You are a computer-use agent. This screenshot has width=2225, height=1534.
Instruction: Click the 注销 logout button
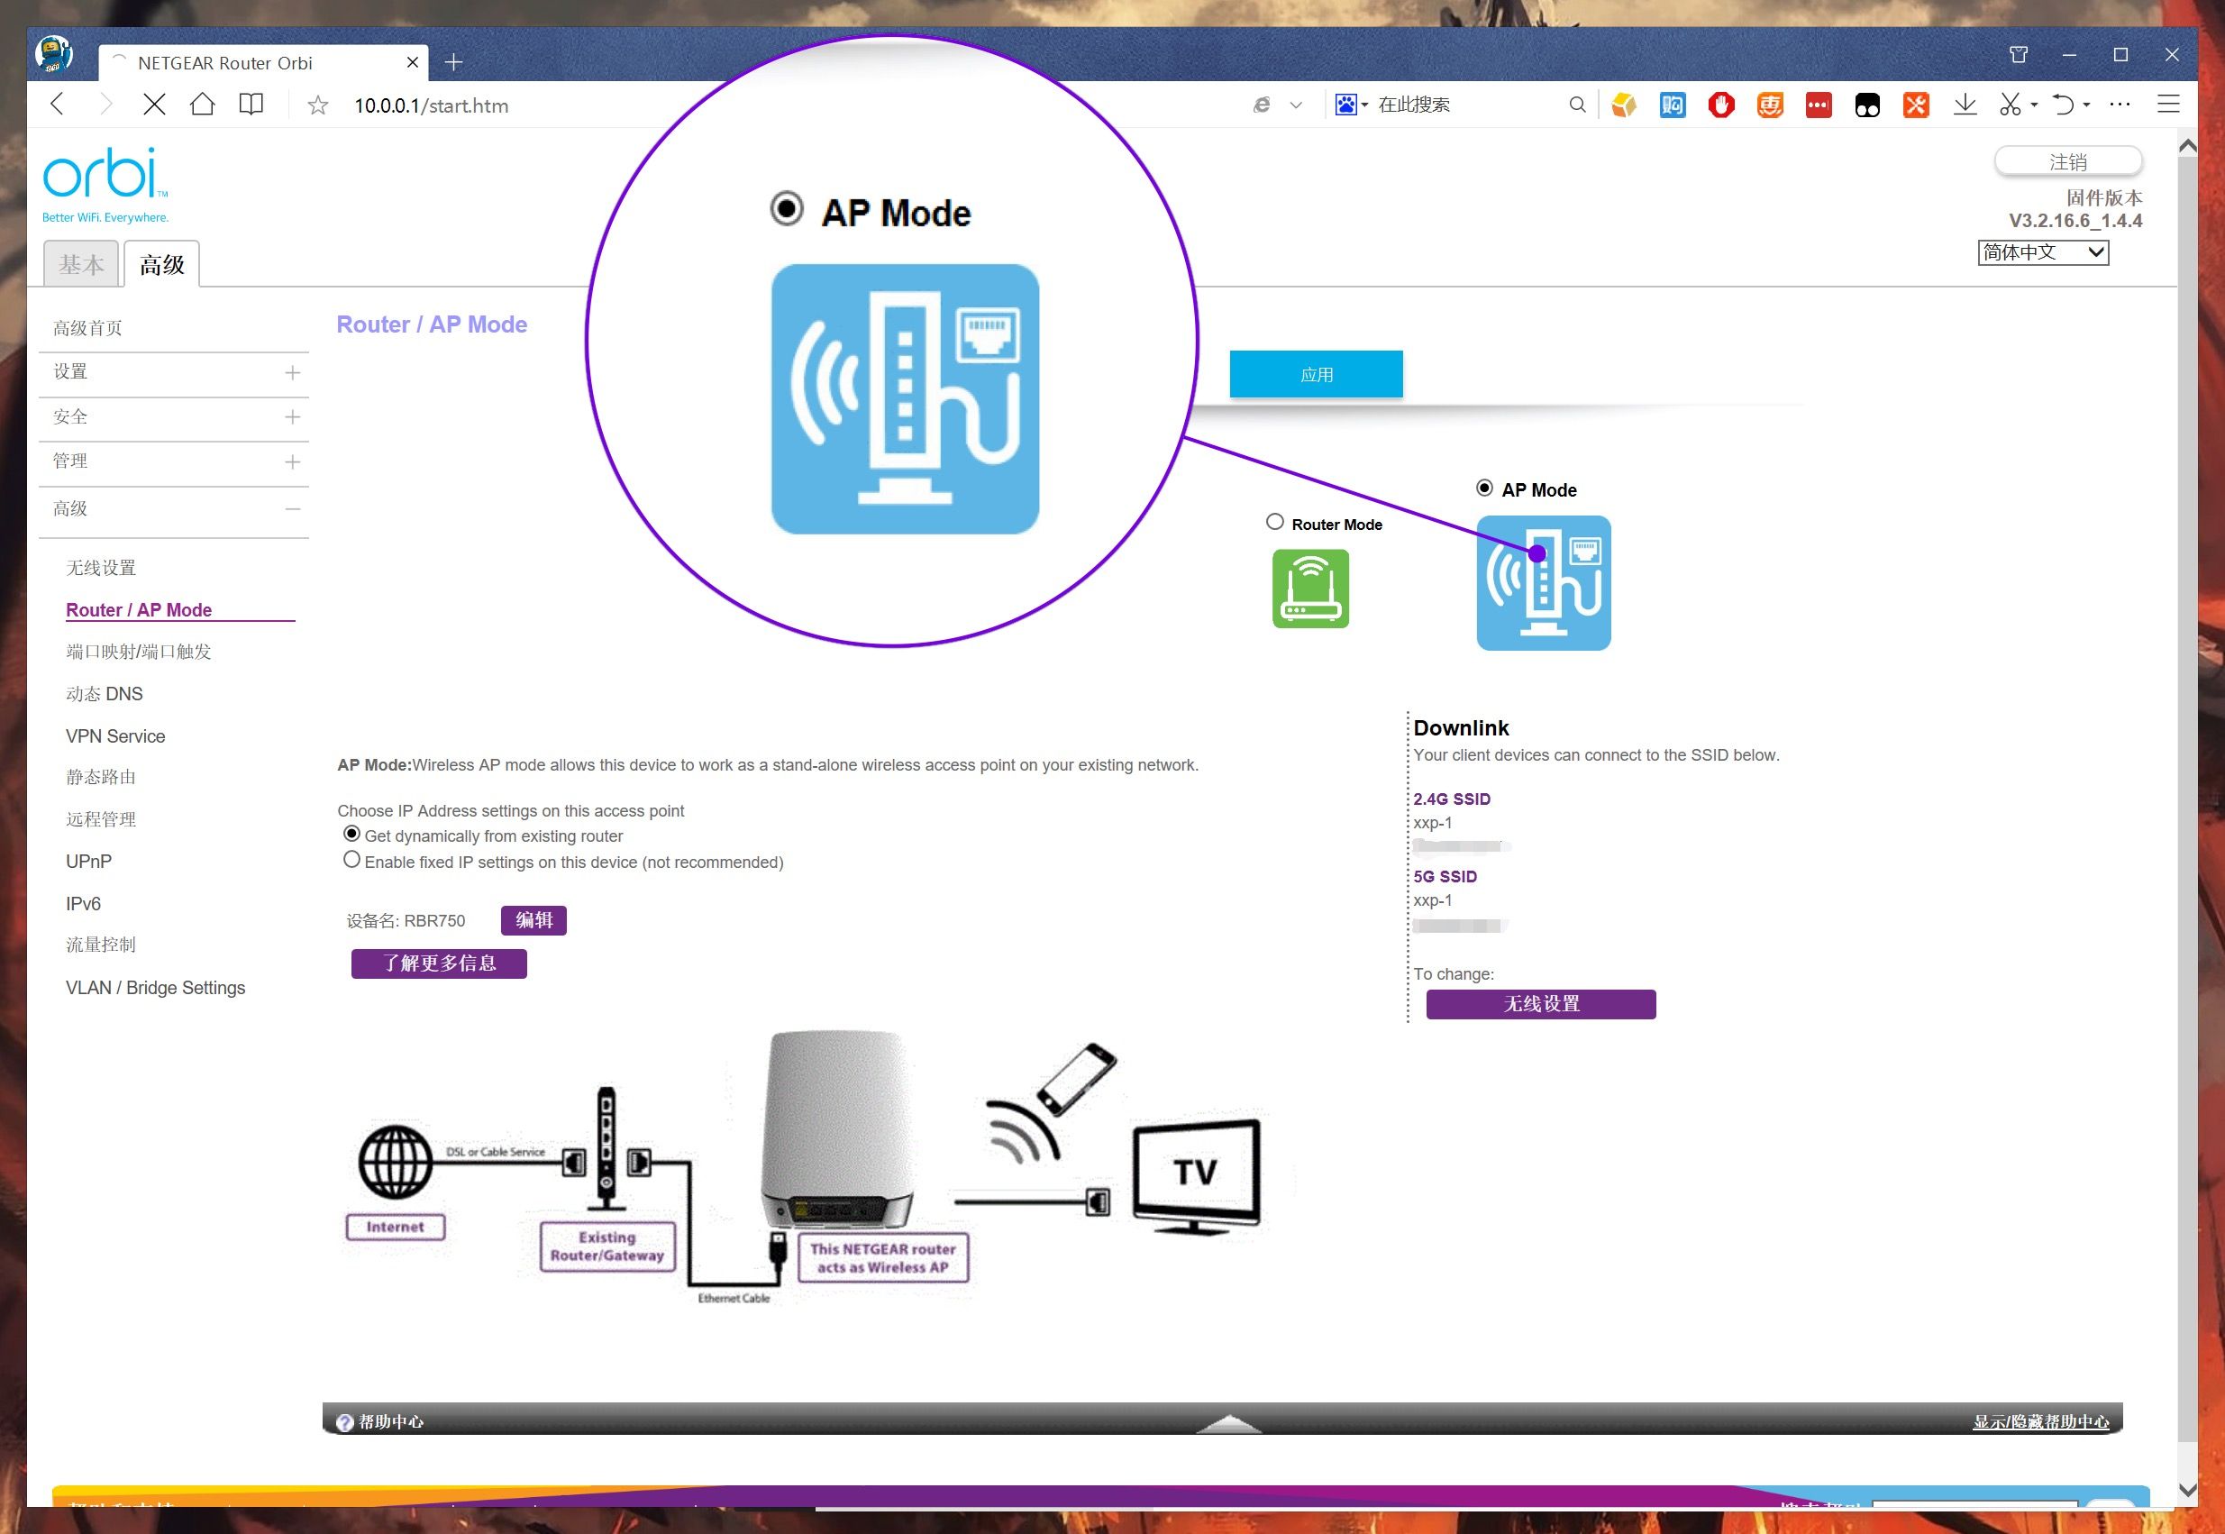pos(2068,161)
